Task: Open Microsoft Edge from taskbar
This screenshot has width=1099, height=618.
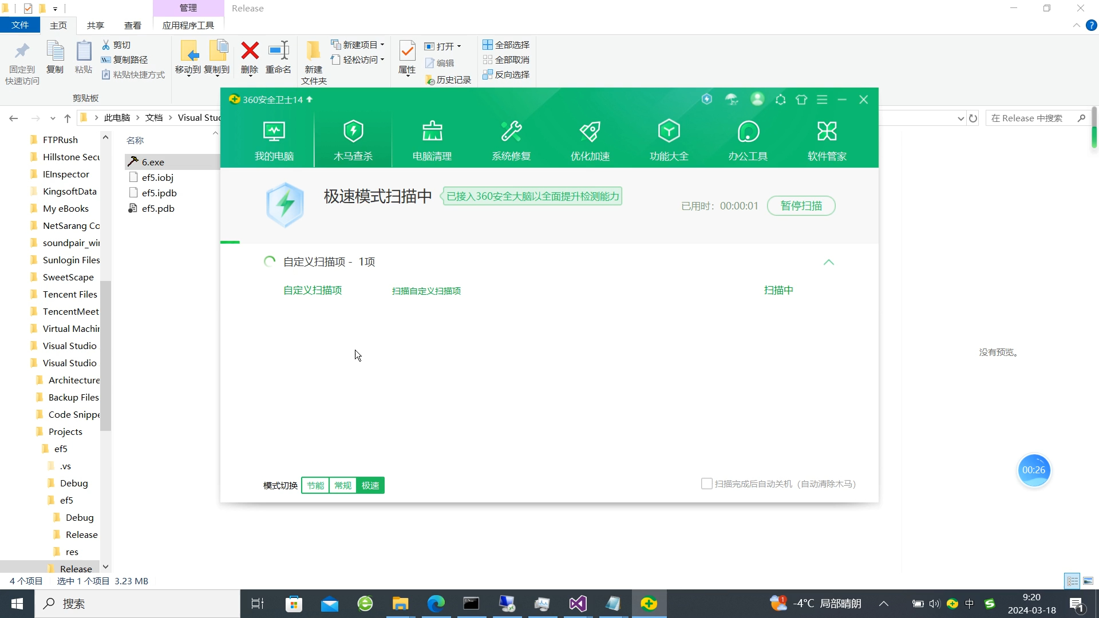Action: coord(436,604)
